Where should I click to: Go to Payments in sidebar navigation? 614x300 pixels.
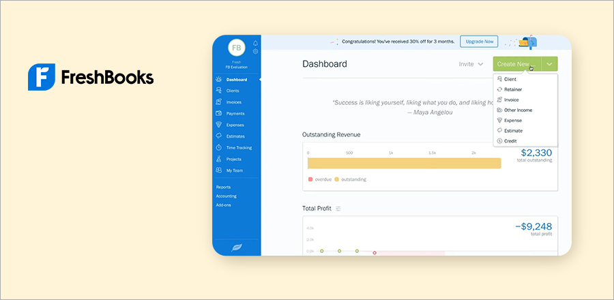pyautogui.click(x=235, y=113)
